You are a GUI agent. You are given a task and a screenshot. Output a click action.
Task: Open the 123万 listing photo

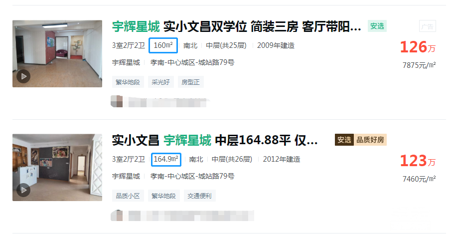57,168
